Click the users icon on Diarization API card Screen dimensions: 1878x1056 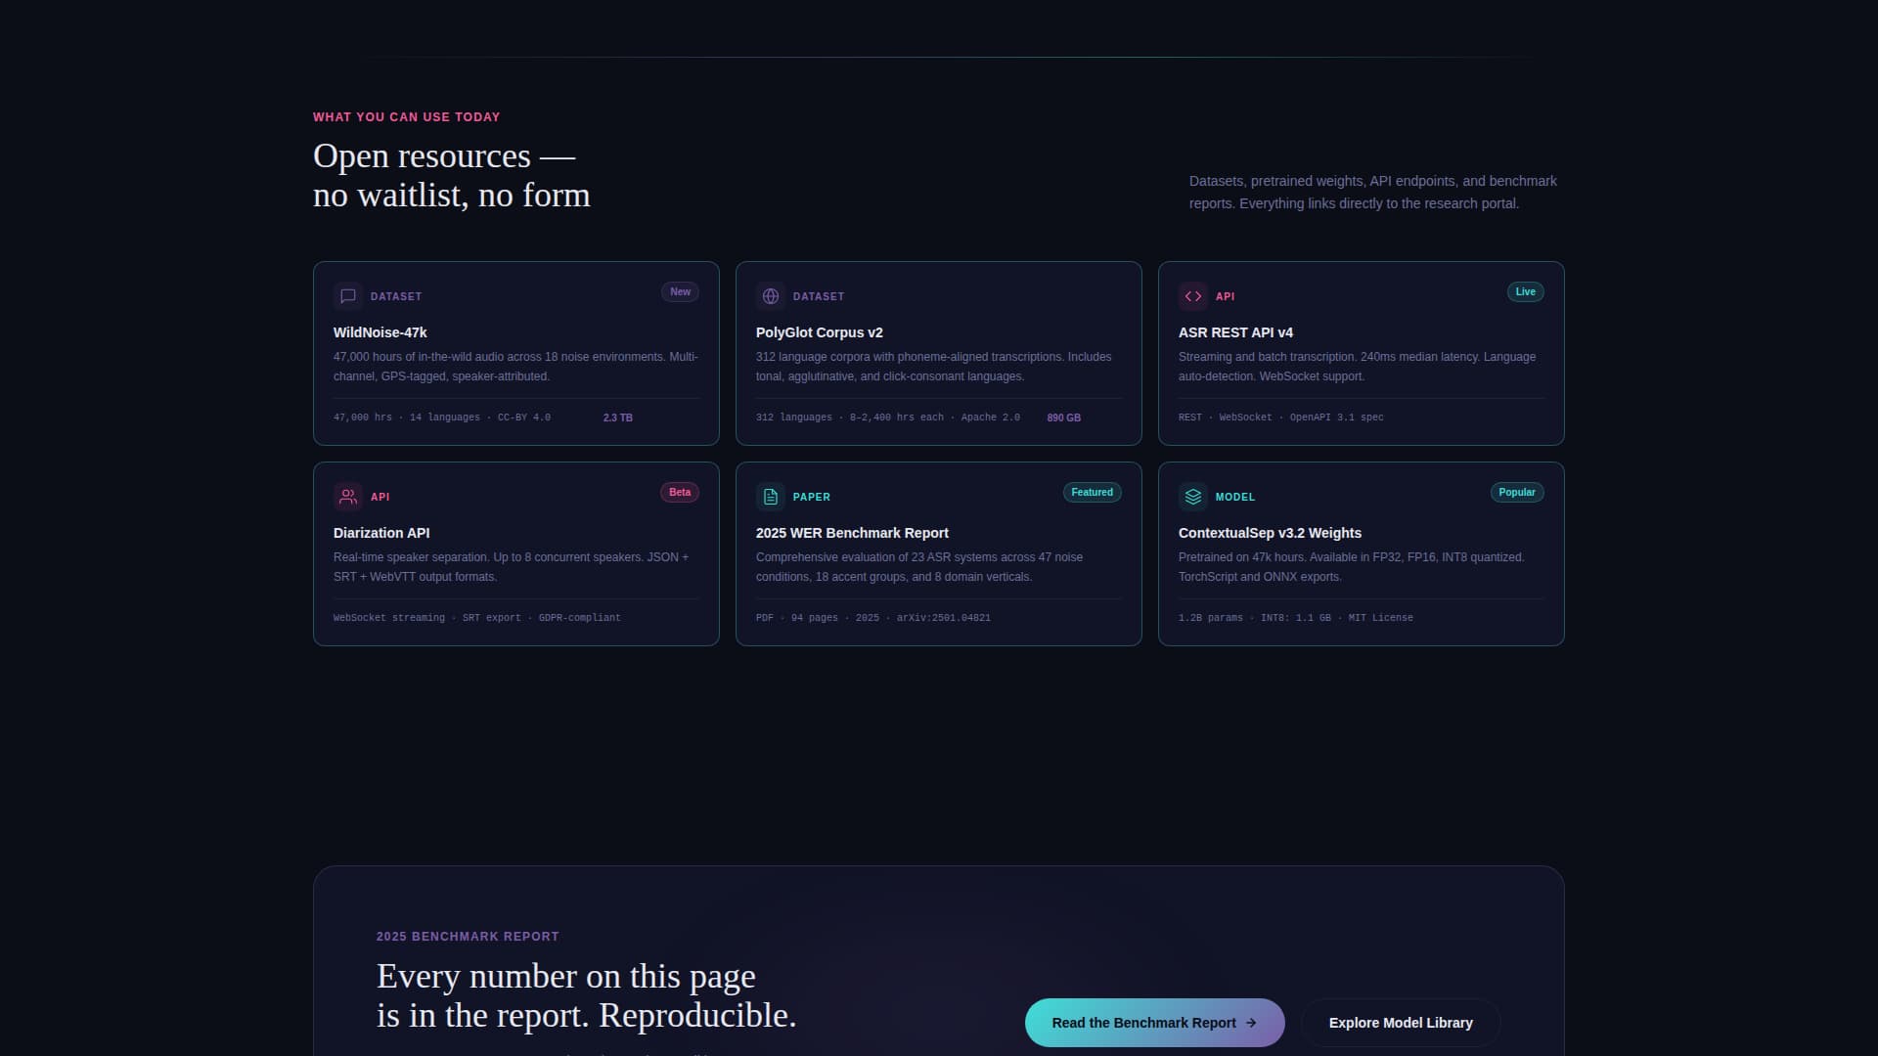point(347,497)
